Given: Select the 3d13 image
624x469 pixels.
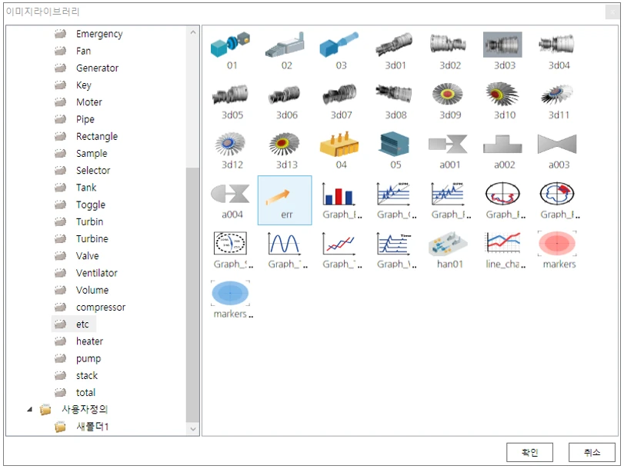Looking at the screenshot, I should click(285, 144).
